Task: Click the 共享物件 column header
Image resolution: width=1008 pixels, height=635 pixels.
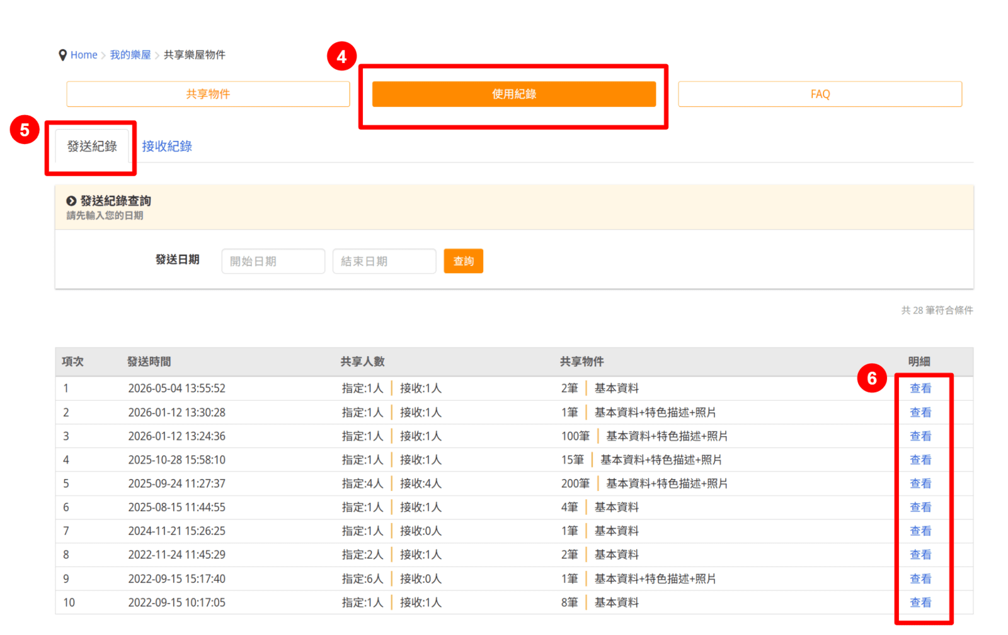Action: coord(581,361)
